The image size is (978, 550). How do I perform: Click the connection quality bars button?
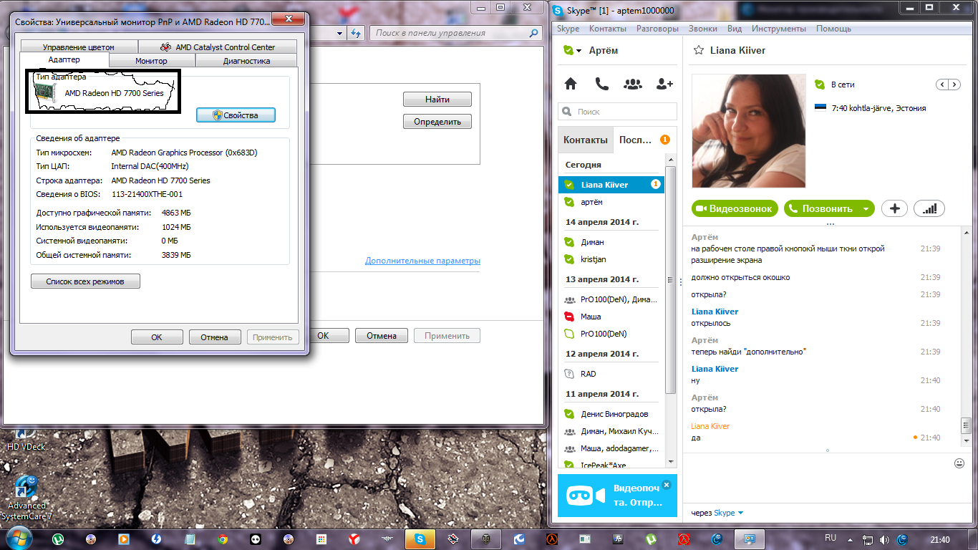click(x=929, y=208)
